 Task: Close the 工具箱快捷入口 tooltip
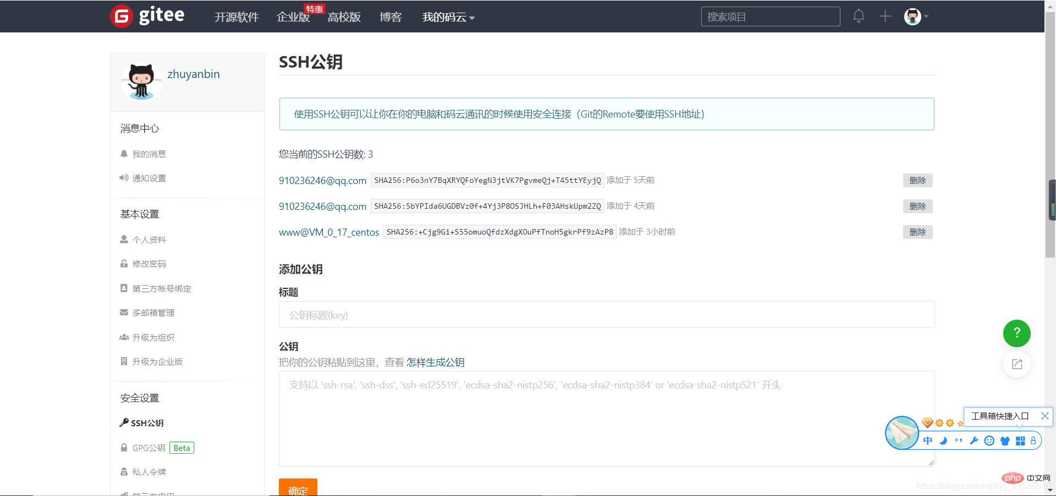[x=1045, y=416]
